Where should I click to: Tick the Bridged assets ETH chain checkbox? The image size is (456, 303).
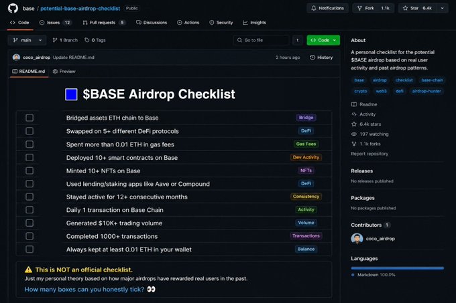click(30, 118)
